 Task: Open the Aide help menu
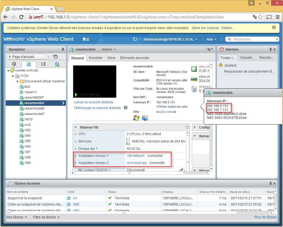click(x=211, y=39)
